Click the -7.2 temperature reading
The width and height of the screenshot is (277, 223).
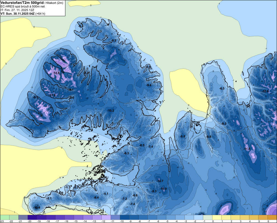[x=125, y=199]
